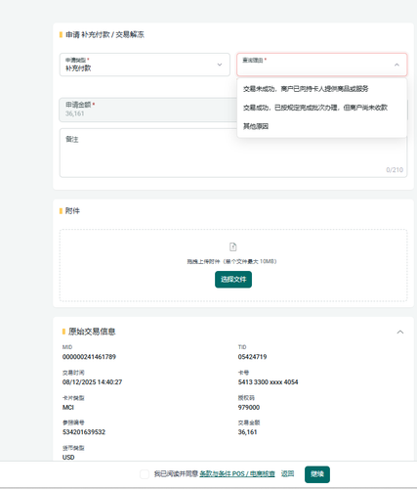The height and width of the screenshot is (489, 417).
Task: Click TID value 05424719
Action: [252, 357]
